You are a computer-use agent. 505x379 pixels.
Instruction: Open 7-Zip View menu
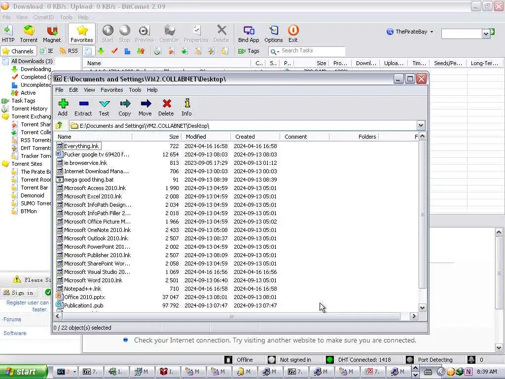pyautogui.click(x=89, y=90)
